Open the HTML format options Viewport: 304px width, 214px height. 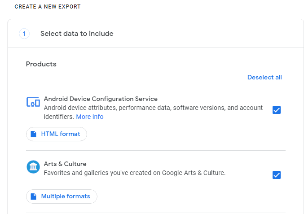coord(57,134)
